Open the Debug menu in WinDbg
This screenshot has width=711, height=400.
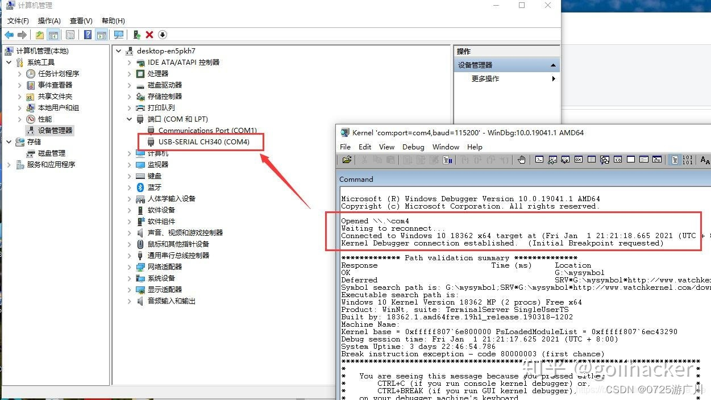click(413, 147)
